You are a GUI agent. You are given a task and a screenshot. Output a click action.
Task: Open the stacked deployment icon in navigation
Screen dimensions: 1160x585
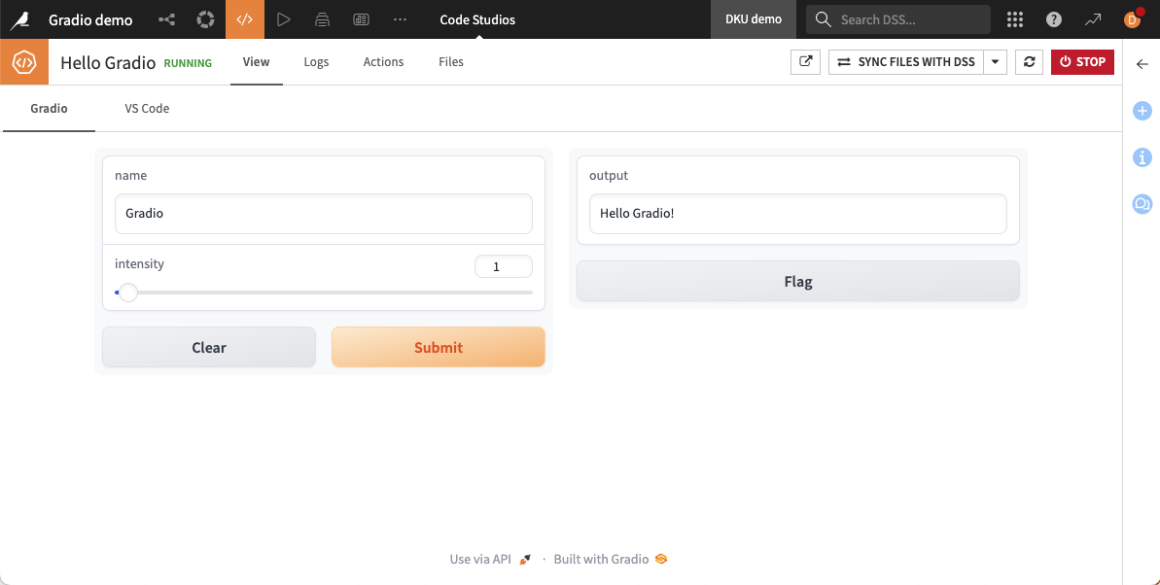pyautogui.click(x=322, y=20)
